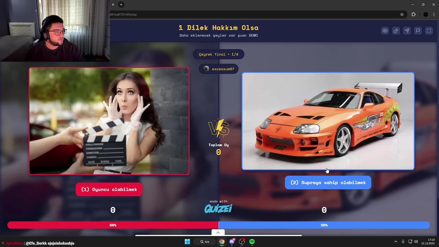The height and width of the screenshot is (247, 439).
Task: Click the paper plane share icon
Action: [x=407, y=31]
